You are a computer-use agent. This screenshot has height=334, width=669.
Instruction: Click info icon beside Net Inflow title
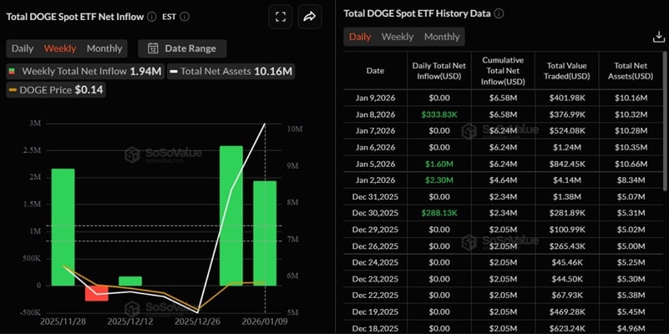(x=151, y=17)
